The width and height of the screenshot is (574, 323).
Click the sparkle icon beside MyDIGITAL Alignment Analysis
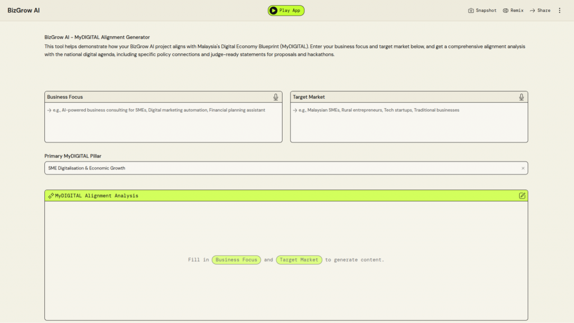(51, 196)
